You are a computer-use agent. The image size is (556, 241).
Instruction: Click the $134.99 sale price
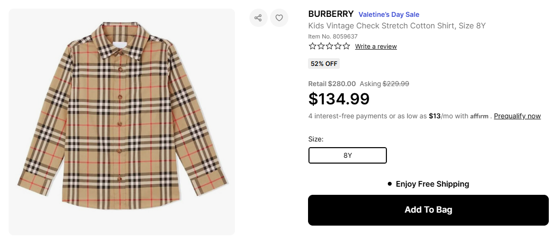click(339, 99)
